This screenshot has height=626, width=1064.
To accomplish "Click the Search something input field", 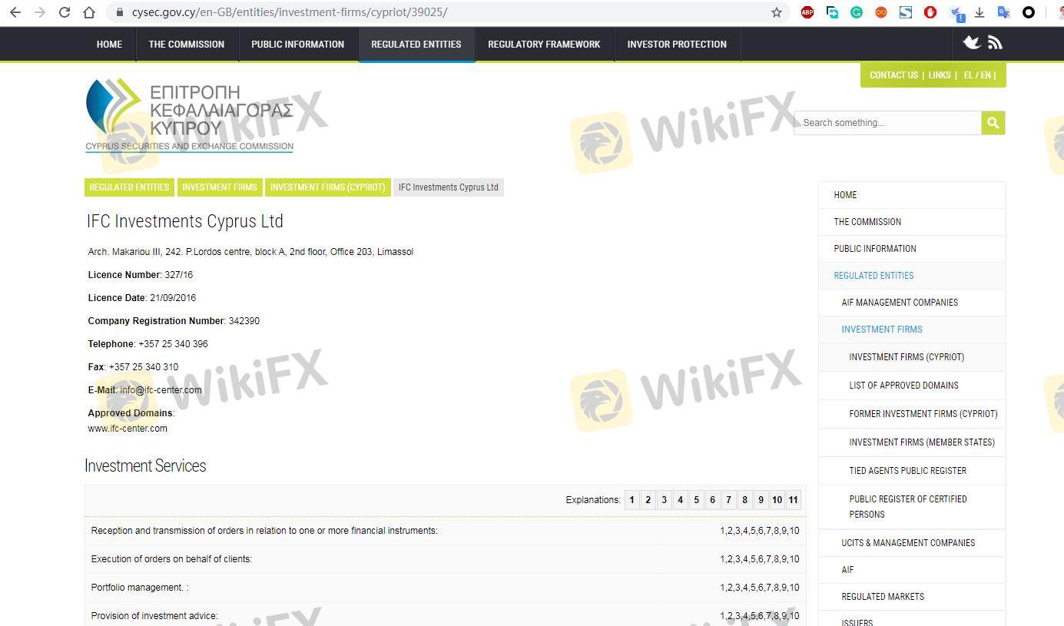I will pyautogui.click(x=887, y=123).
